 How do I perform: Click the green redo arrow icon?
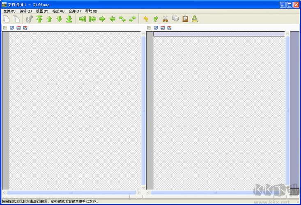[156, 19]
